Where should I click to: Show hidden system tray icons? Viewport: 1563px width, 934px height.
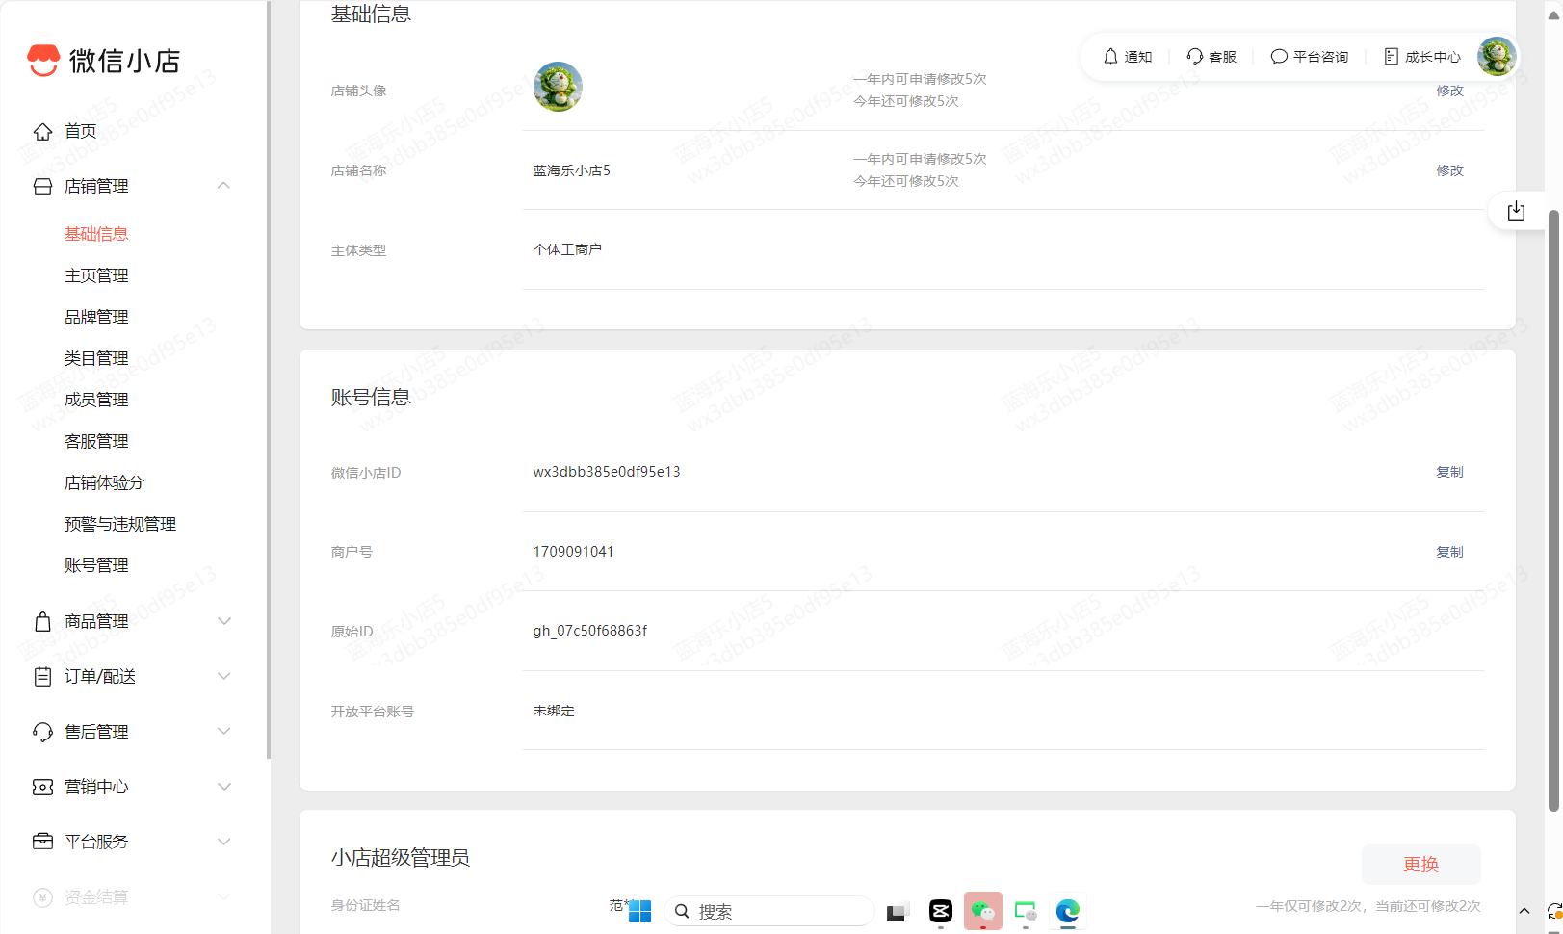point(1524,911)
